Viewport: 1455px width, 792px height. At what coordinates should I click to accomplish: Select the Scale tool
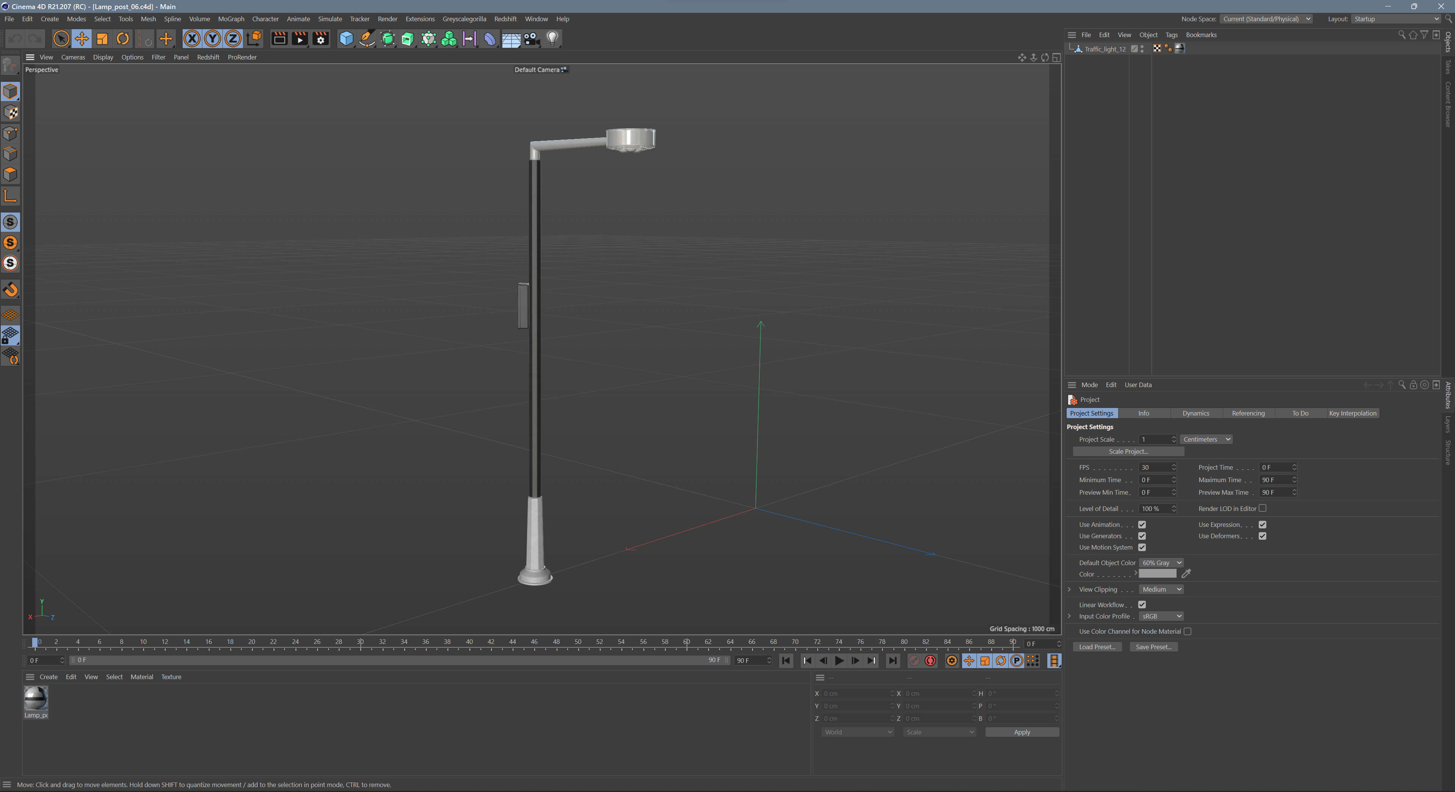point(102,39)
